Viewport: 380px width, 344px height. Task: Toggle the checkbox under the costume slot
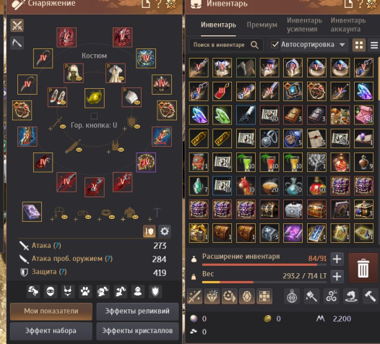94,116
